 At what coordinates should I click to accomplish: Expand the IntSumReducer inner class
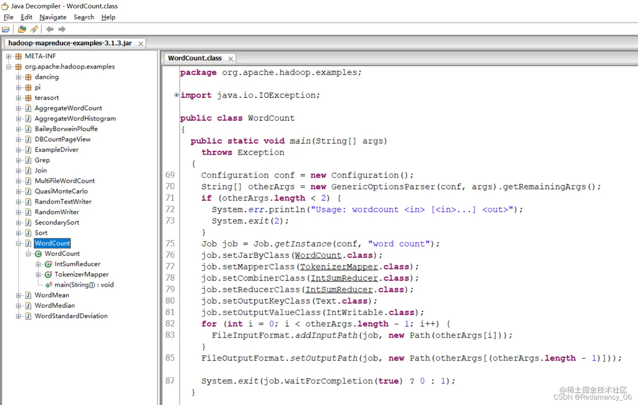[38, 264]
